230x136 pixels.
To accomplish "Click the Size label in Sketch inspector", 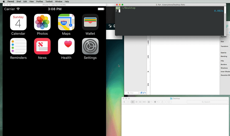I will click(x=222, y=42).
